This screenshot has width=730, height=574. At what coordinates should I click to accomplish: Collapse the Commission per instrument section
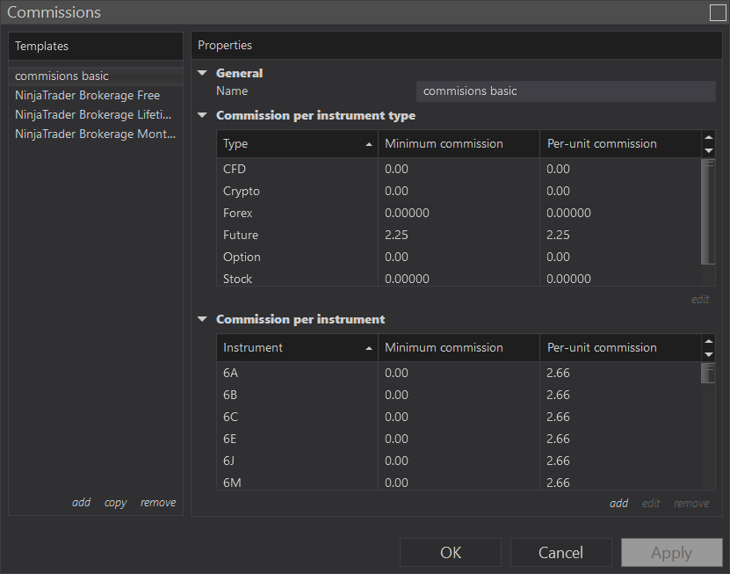202,320
